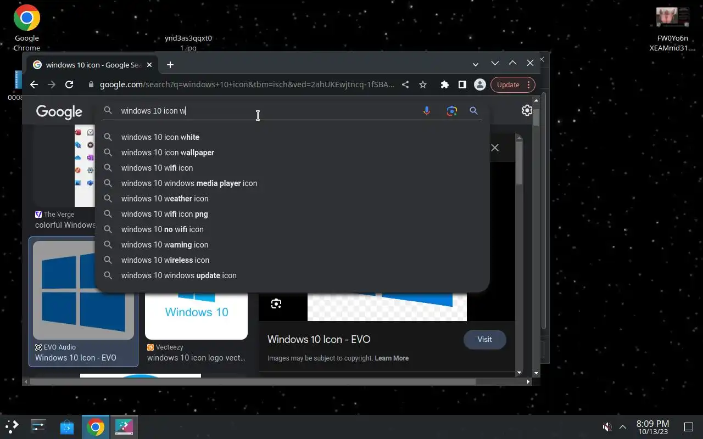This screenshot has height=439, width=703.
Task: Open the clock showing 8:09 PM
Action: [x=652, y=427]
